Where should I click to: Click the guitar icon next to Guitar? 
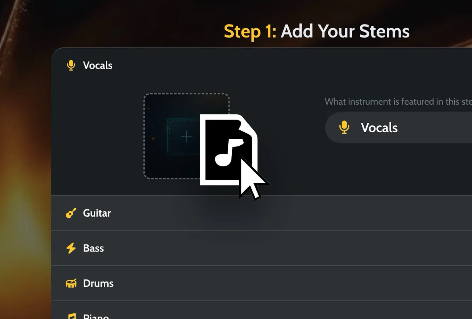(x=71, y=213)
